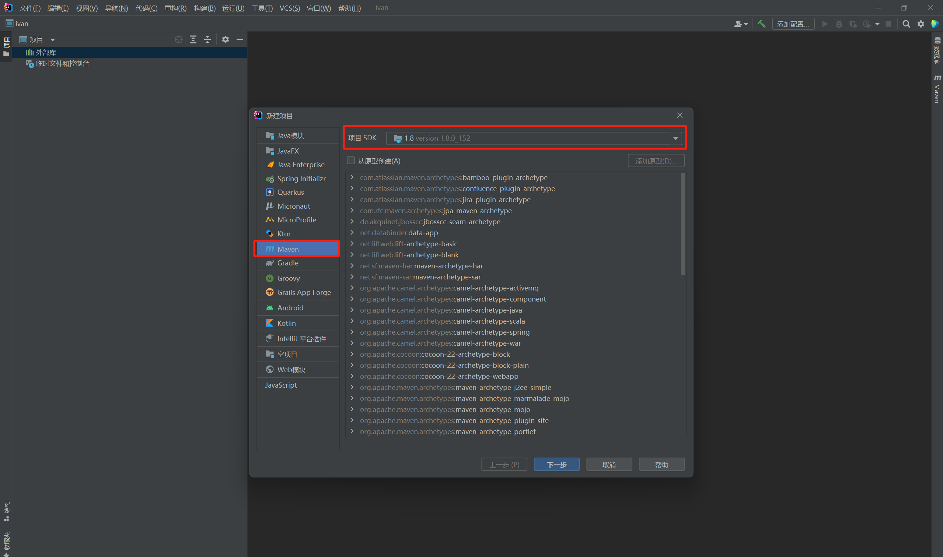The image size is (943, 557).
Task: Click Expand All icon in Project panel
Action: pyautogui.click(x=193, y=39)
